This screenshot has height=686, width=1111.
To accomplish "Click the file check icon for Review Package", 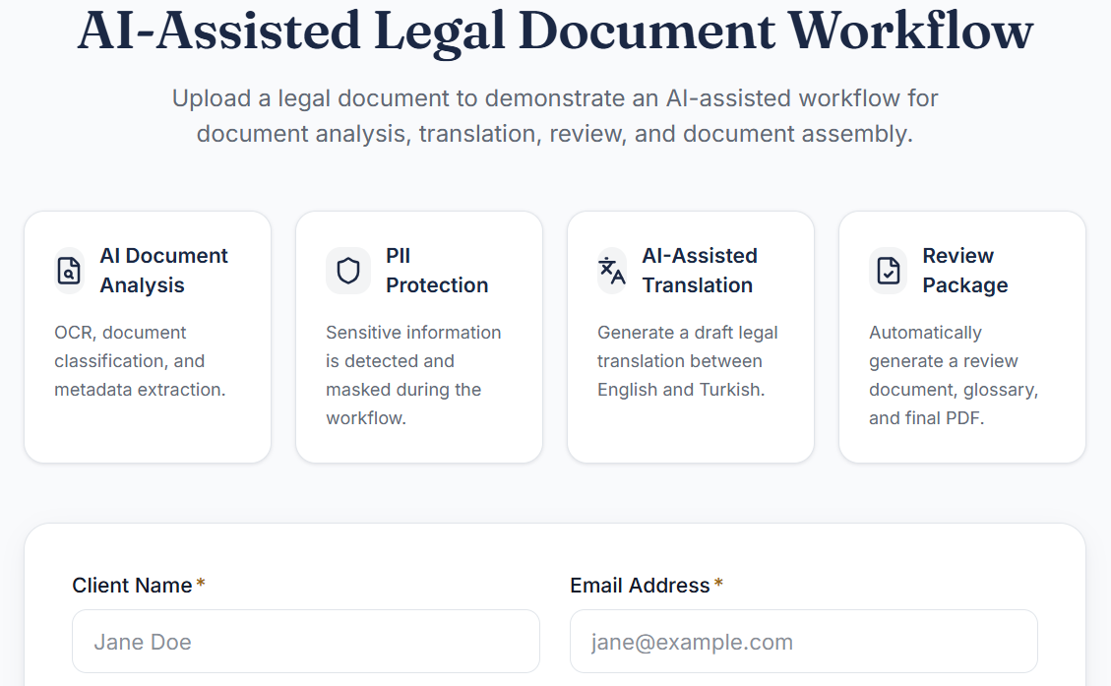I will coord(888,271).
